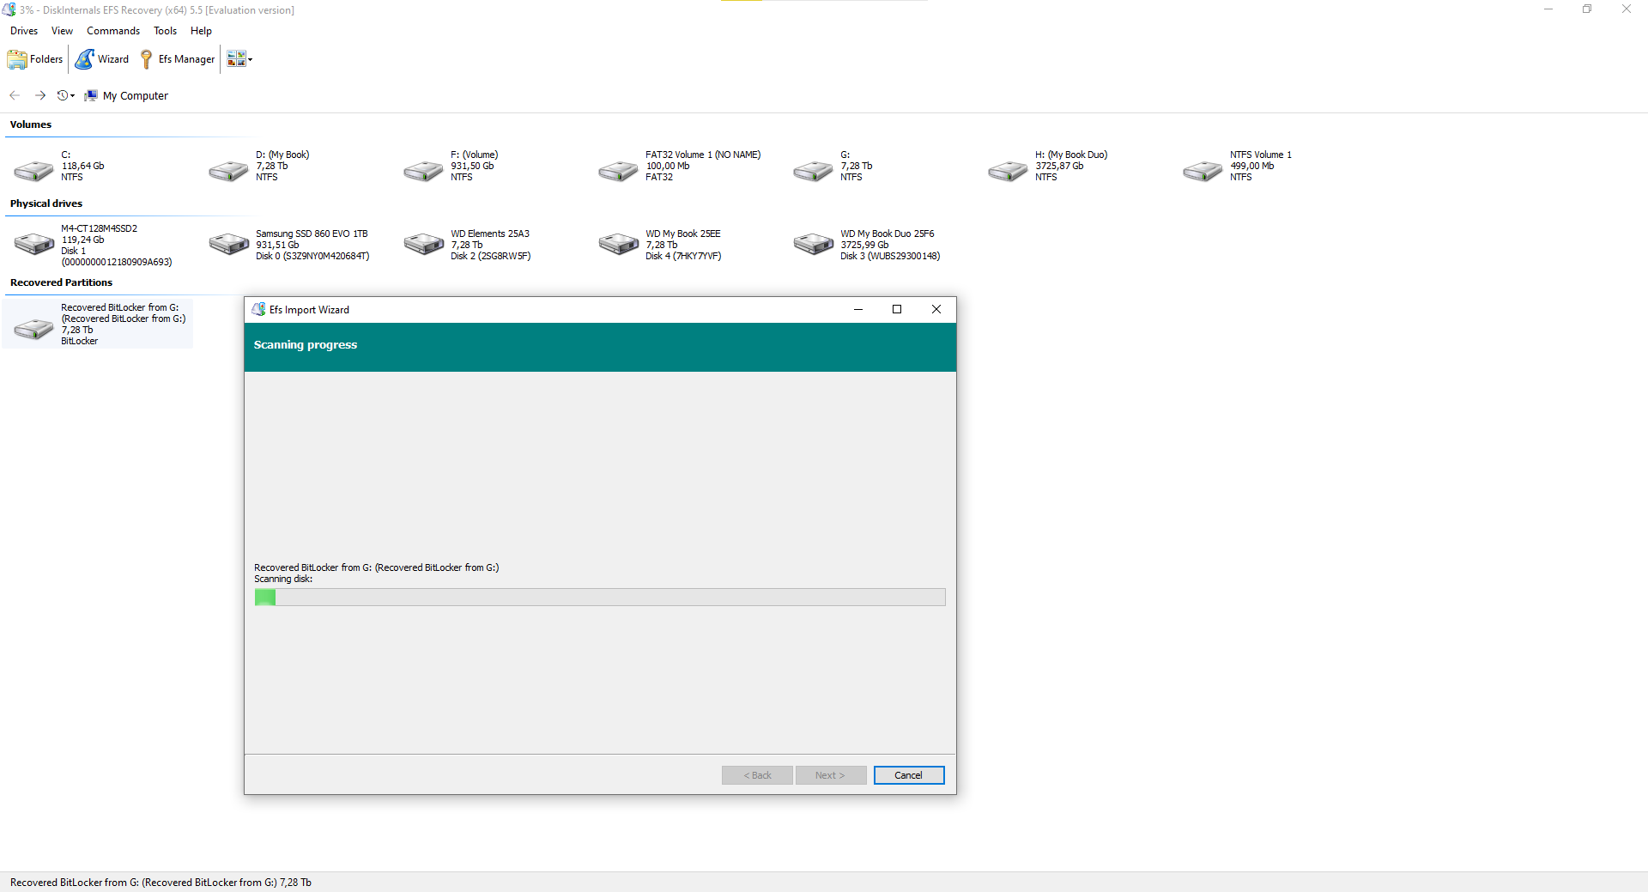The height and width of the screenshot is (892, 1648).
Task: Minimize the main application window
Action: point(1548,9)
